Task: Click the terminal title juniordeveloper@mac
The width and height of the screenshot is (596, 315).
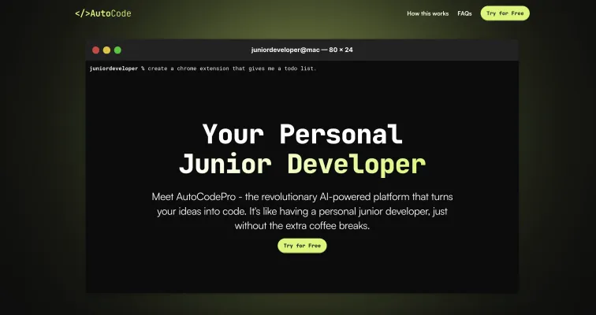Action: [302, 50]
